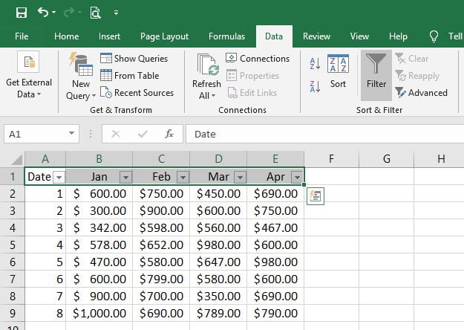Open the File tab
Screen dimensions: 464x330
[22, 36]
